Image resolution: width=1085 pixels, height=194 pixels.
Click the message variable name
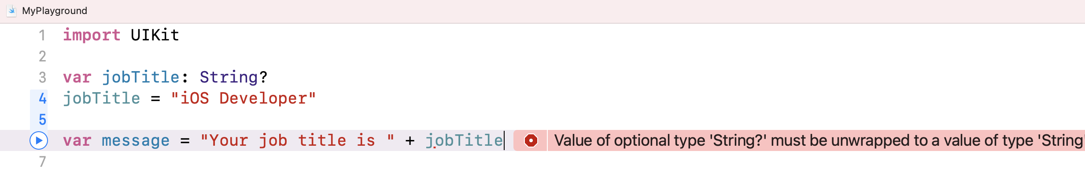click(136, 140)
